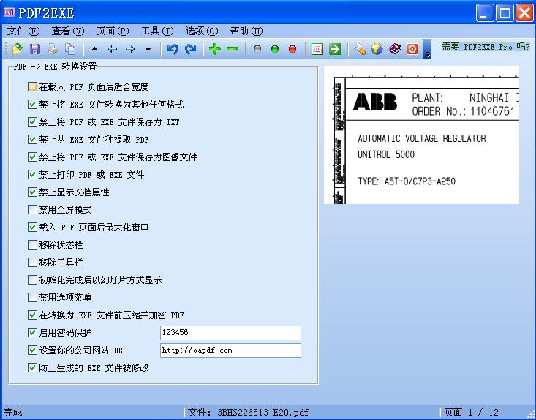Open the 工具(T) menu

[x=157, y=31]
